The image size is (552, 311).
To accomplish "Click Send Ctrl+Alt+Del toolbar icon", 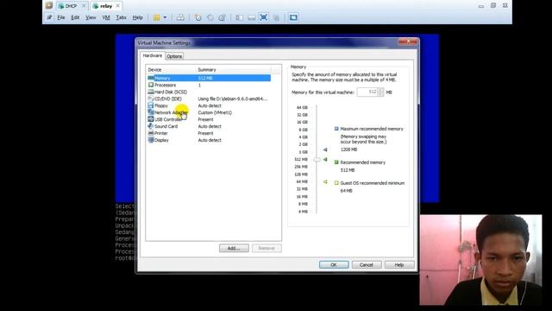I will [x=180, y=17].
